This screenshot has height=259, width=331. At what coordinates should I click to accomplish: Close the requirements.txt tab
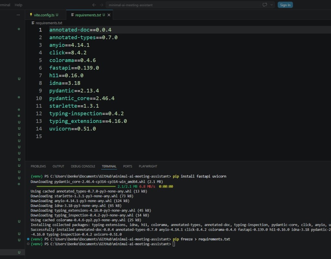point(109,15)
